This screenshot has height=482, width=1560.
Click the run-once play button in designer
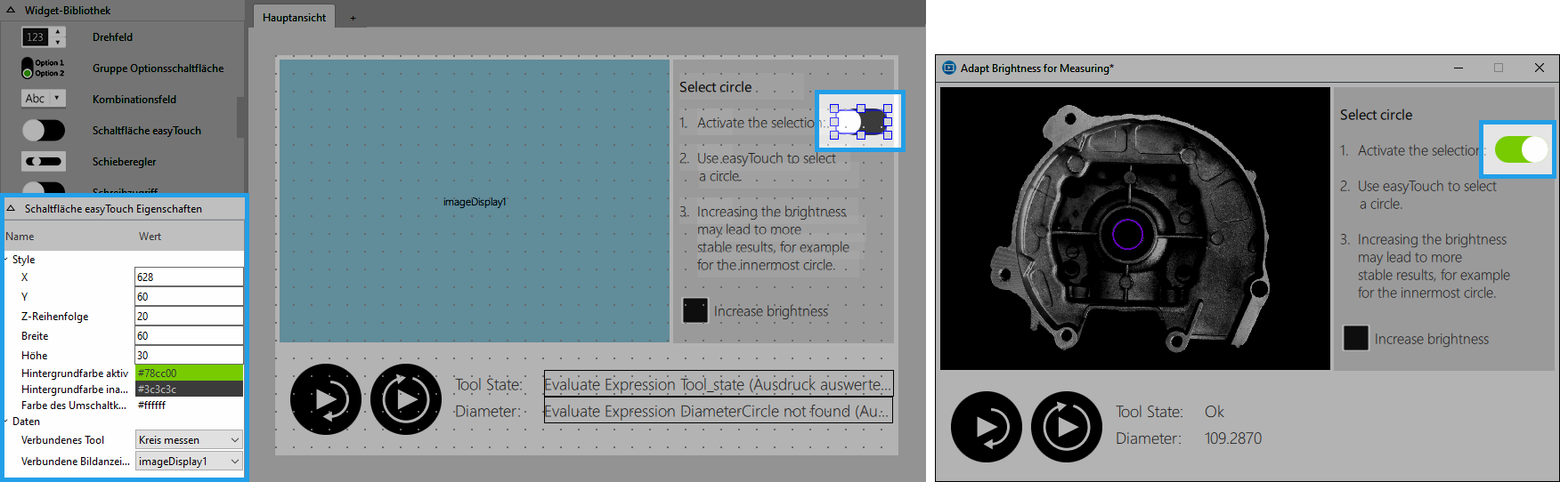pyautogui.click(x=326, y=399)
